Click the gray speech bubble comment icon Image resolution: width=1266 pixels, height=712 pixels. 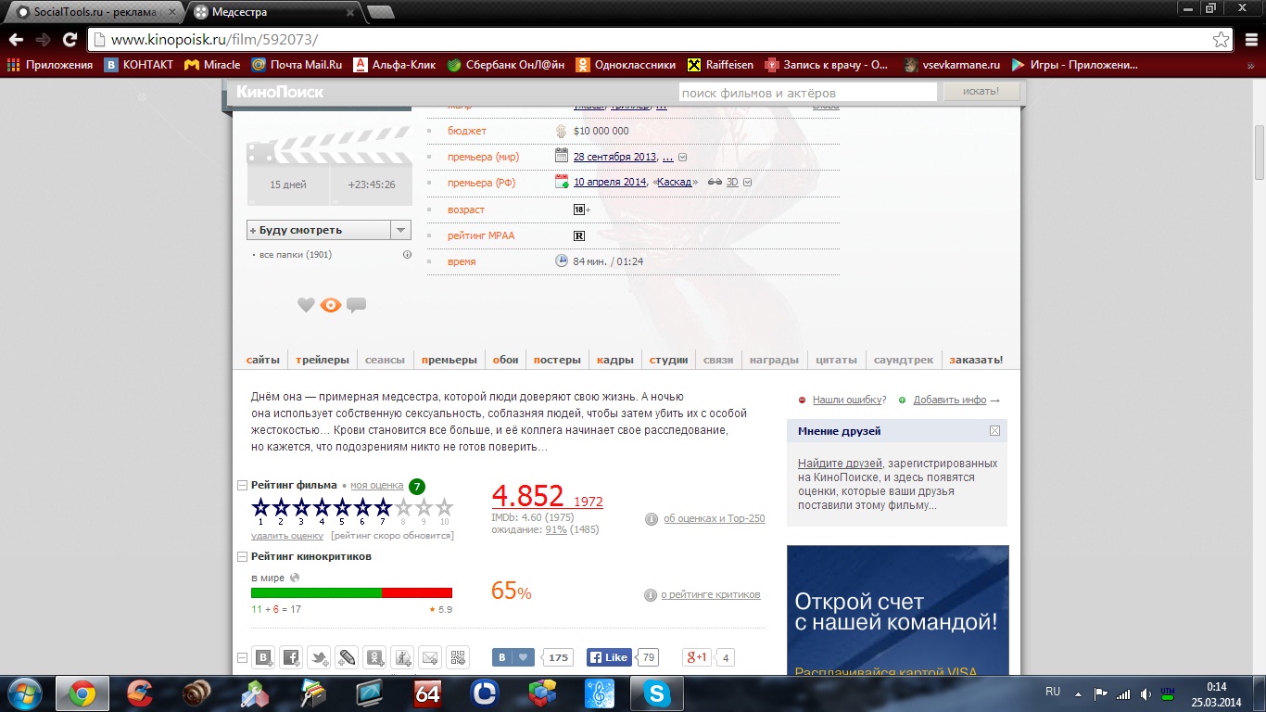pyautogui.click(x=356, y=304)
